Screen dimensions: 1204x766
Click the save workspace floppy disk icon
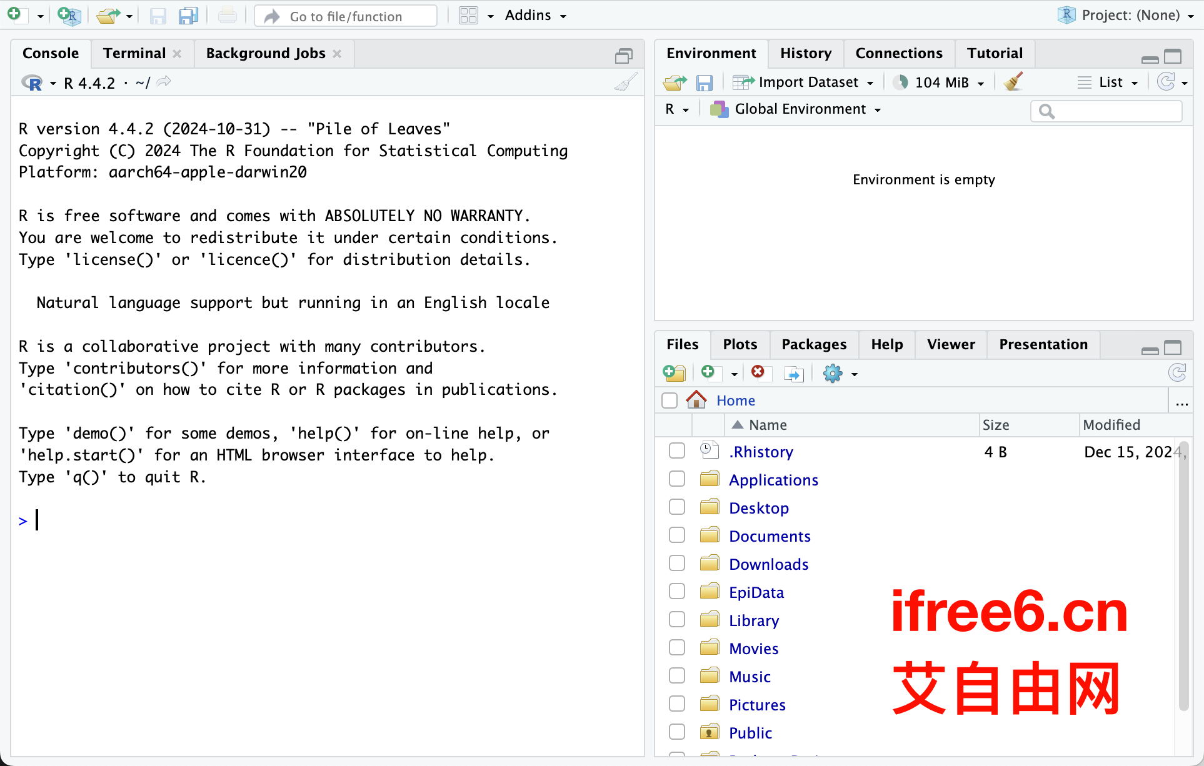point(705,82)
